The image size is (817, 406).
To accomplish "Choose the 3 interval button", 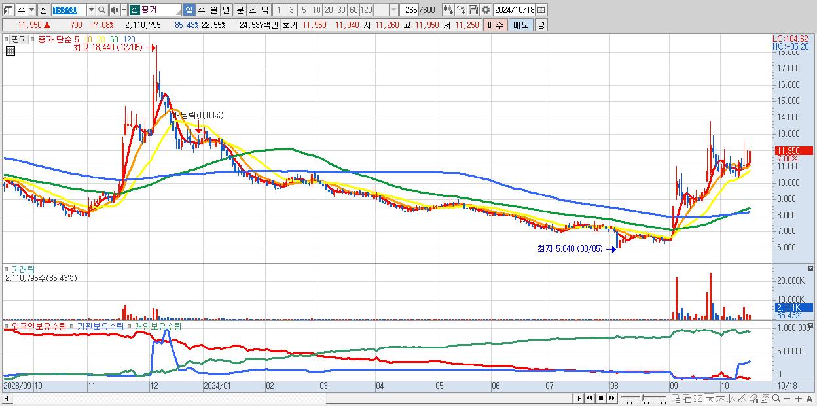I will (x=291, y=10).
